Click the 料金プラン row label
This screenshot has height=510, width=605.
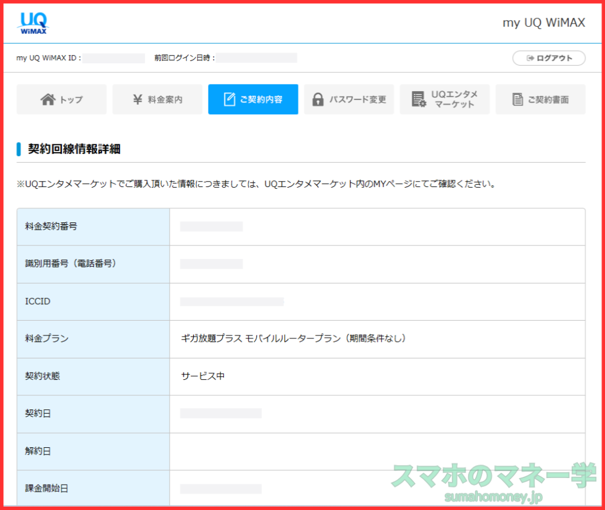point(47,338)
